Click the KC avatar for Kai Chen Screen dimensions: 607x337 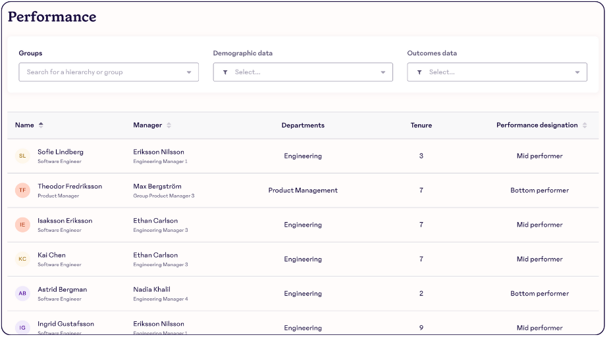point(22,259)
